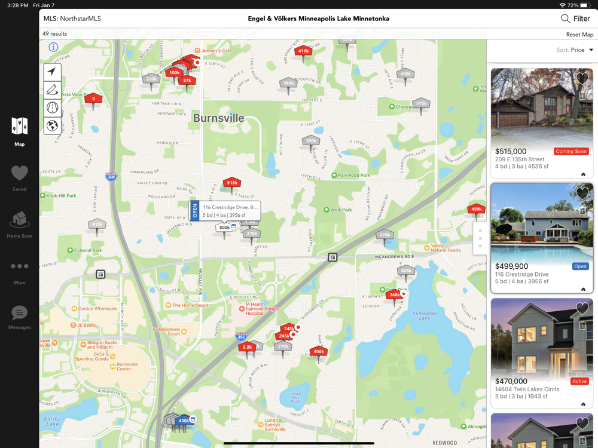Select the 430k blue map pin
Image resolution: width=598 pixels, height=448 pixels.
[184, 421]
